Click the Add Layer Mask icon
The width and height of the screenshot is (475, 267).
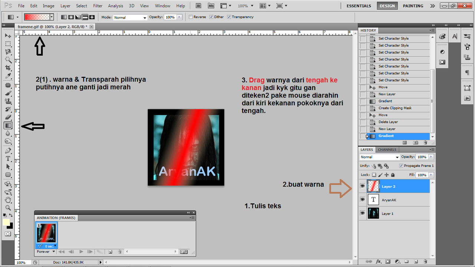tap(388, 261)
